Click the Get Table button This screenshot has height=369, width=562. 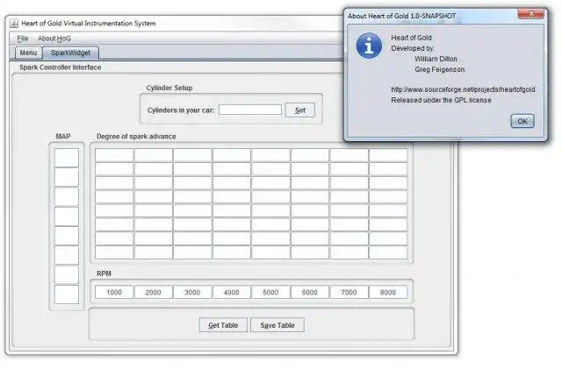(x=223, y=325)
